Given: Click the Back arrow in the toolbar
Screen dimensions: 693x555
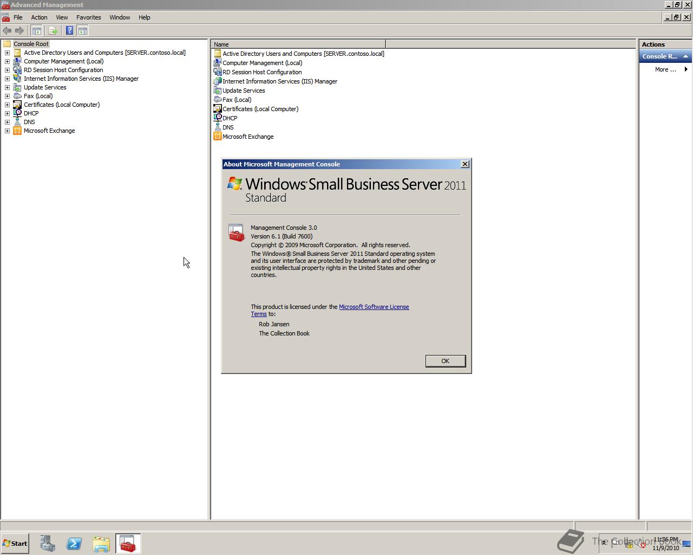Looking at the screenshot, I should (7, 31).
